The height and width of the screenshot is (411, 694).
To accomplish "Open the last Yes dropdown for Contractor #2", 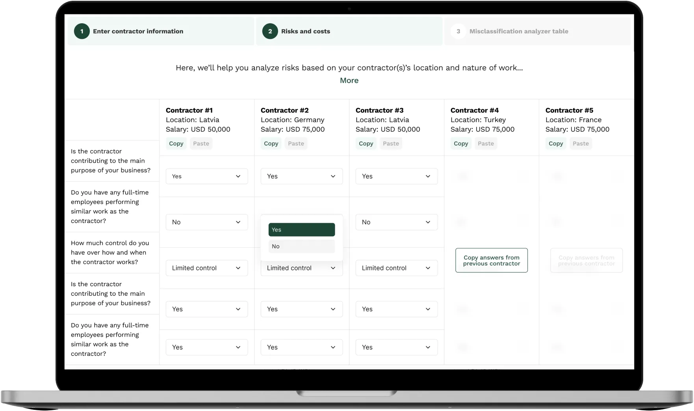I will 301,347.
